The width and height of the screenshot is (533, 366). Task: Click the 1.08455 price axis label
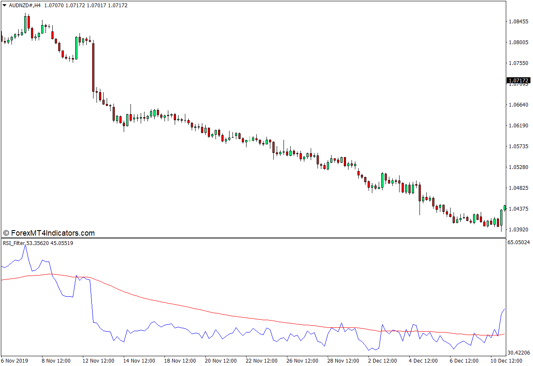[x=518, y=21]
